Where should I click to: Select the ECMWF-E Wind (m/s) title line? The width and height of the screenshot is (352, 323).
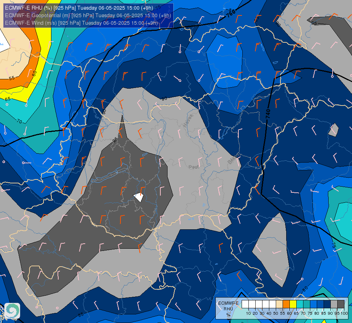81,23
